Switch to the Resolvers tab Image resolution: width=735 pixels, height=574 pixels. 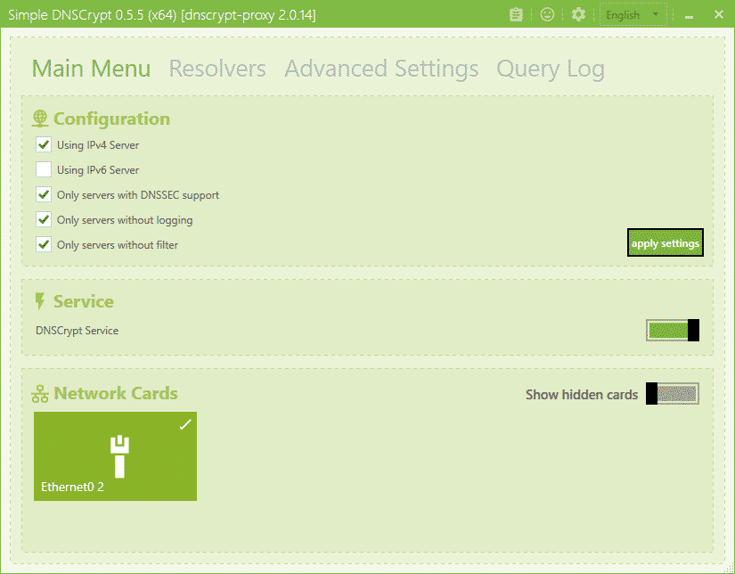pyautogui.click(x=217, y=69)
